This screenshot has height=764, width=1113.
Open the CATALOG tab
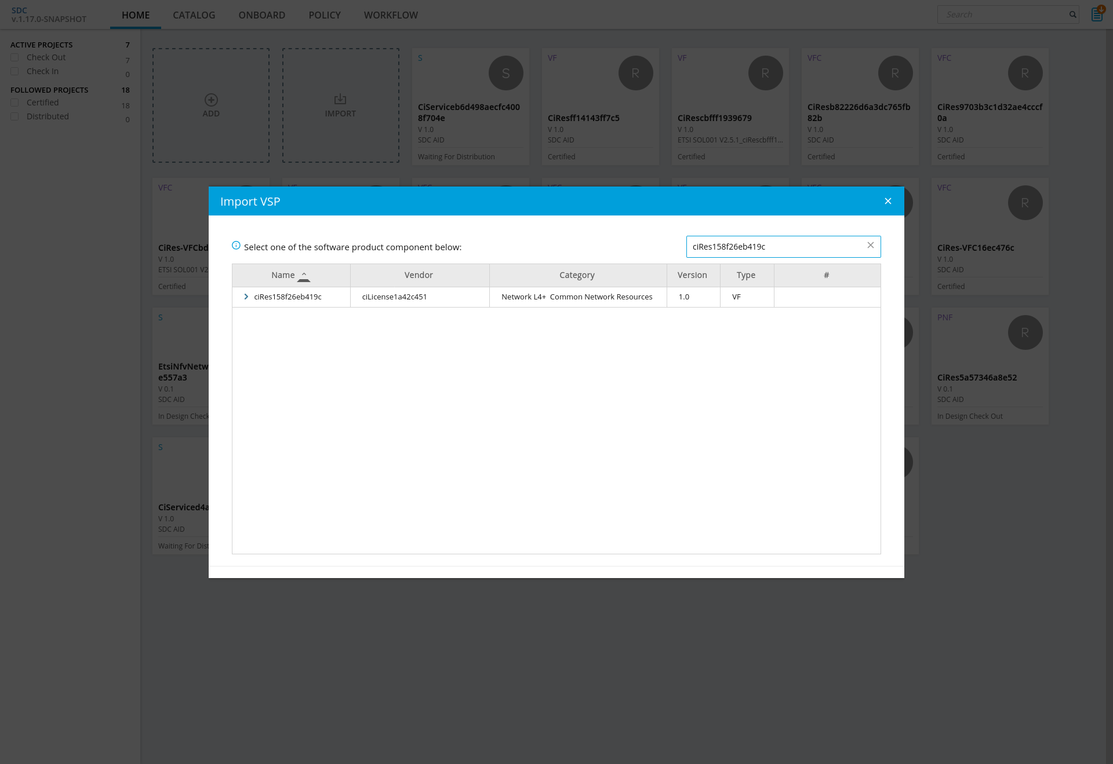[194, 15]
